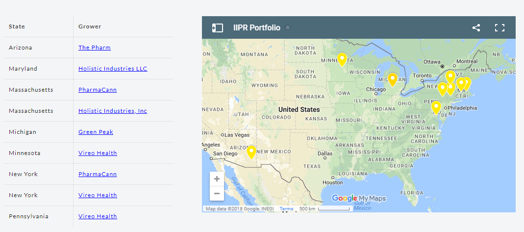Select the yellow pin in Minnesota
524x232 pixels.
[x=342, y=60]
